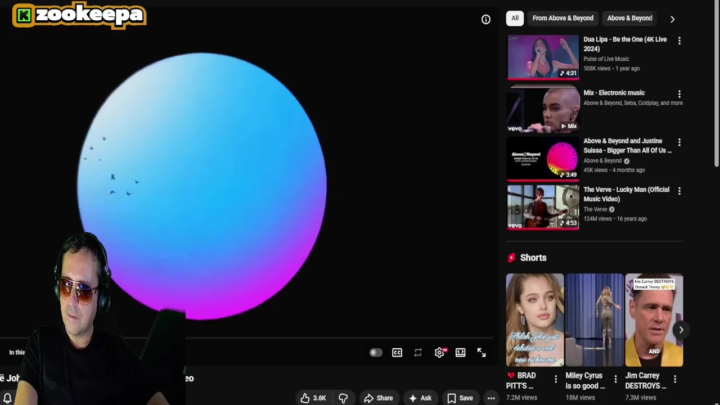Viewport: 720px width, 405px height.
Task: Click The Verve channel name
Action: pyautogui.click(x=595, y=209)
